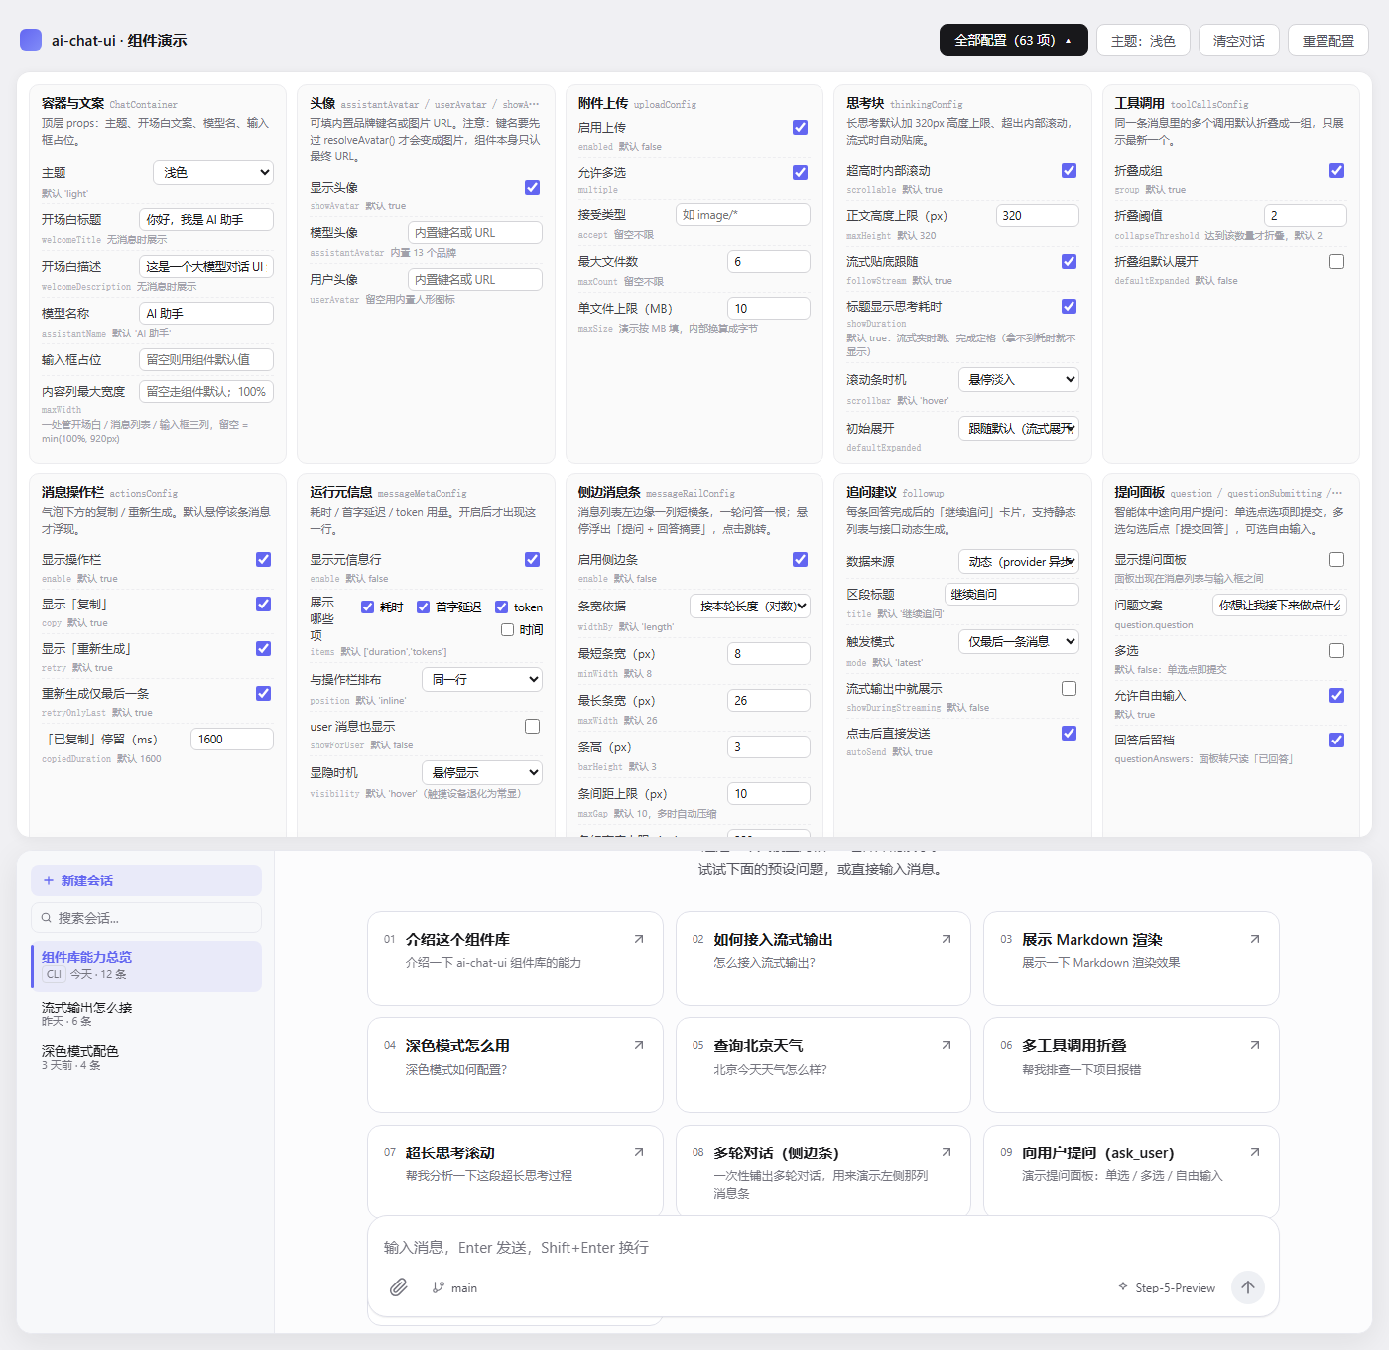
Task: Click arrow icon on 如何接入流式输出 card
Action: (x=947, y=939)
